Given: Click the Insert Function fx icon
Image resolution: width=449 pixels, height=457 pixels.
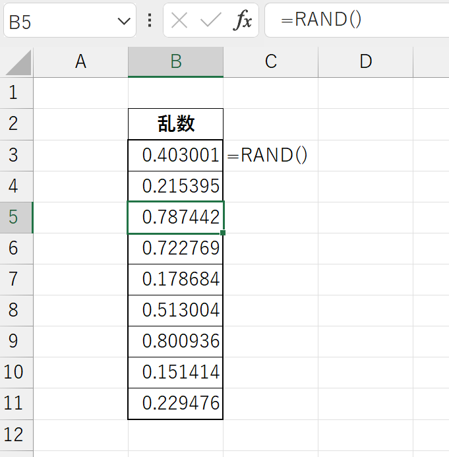Looking at the screenshot, I should click(243, 20).
